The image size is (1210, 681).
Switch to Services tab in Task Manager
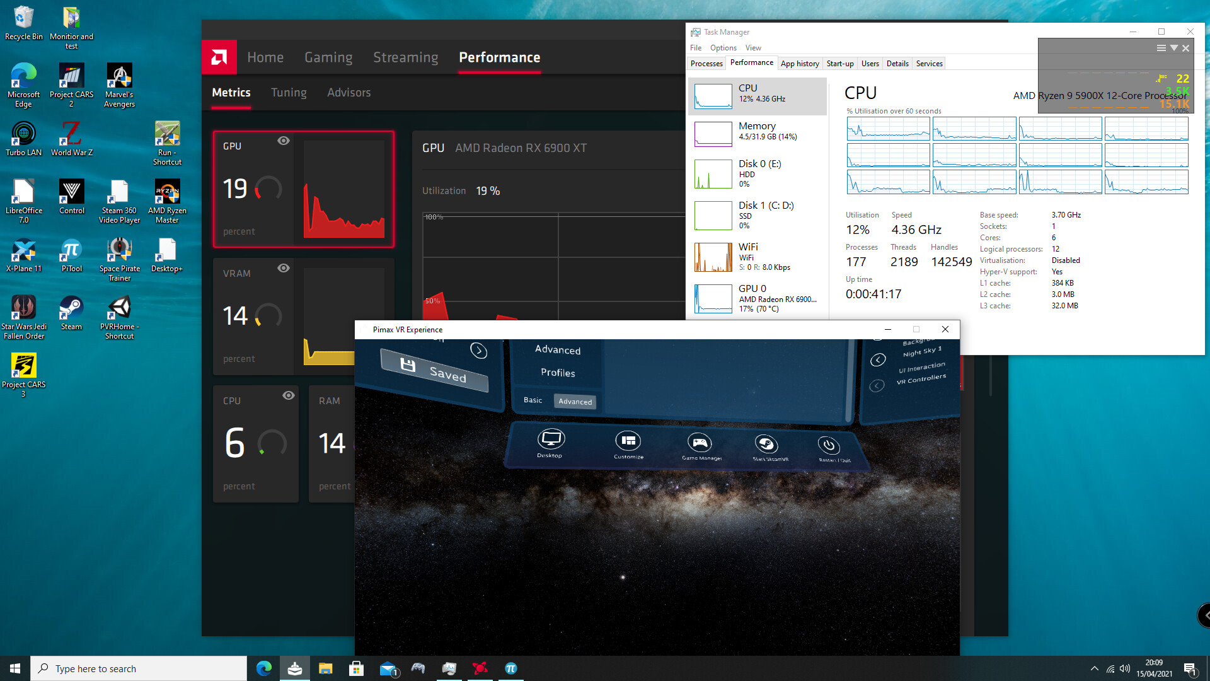(x=929, y=64)
